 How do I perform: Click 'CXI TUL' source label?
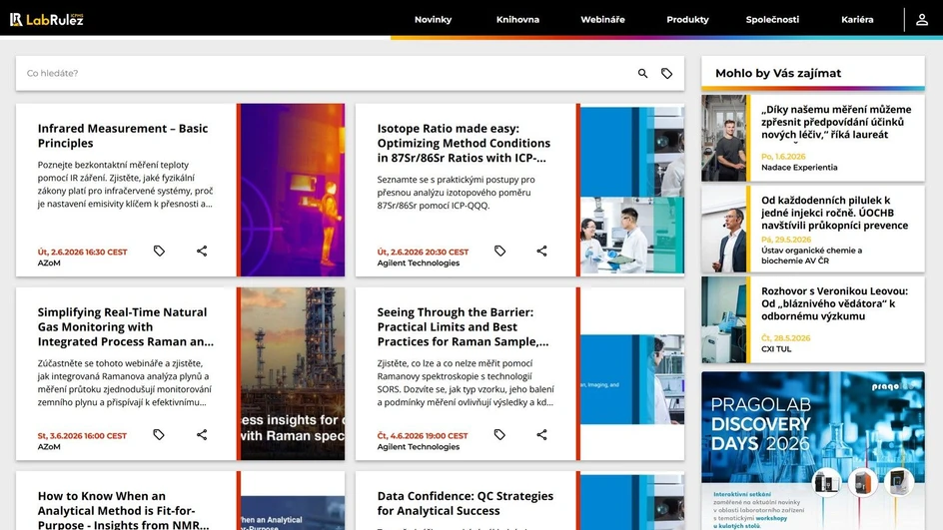(776, 349)
